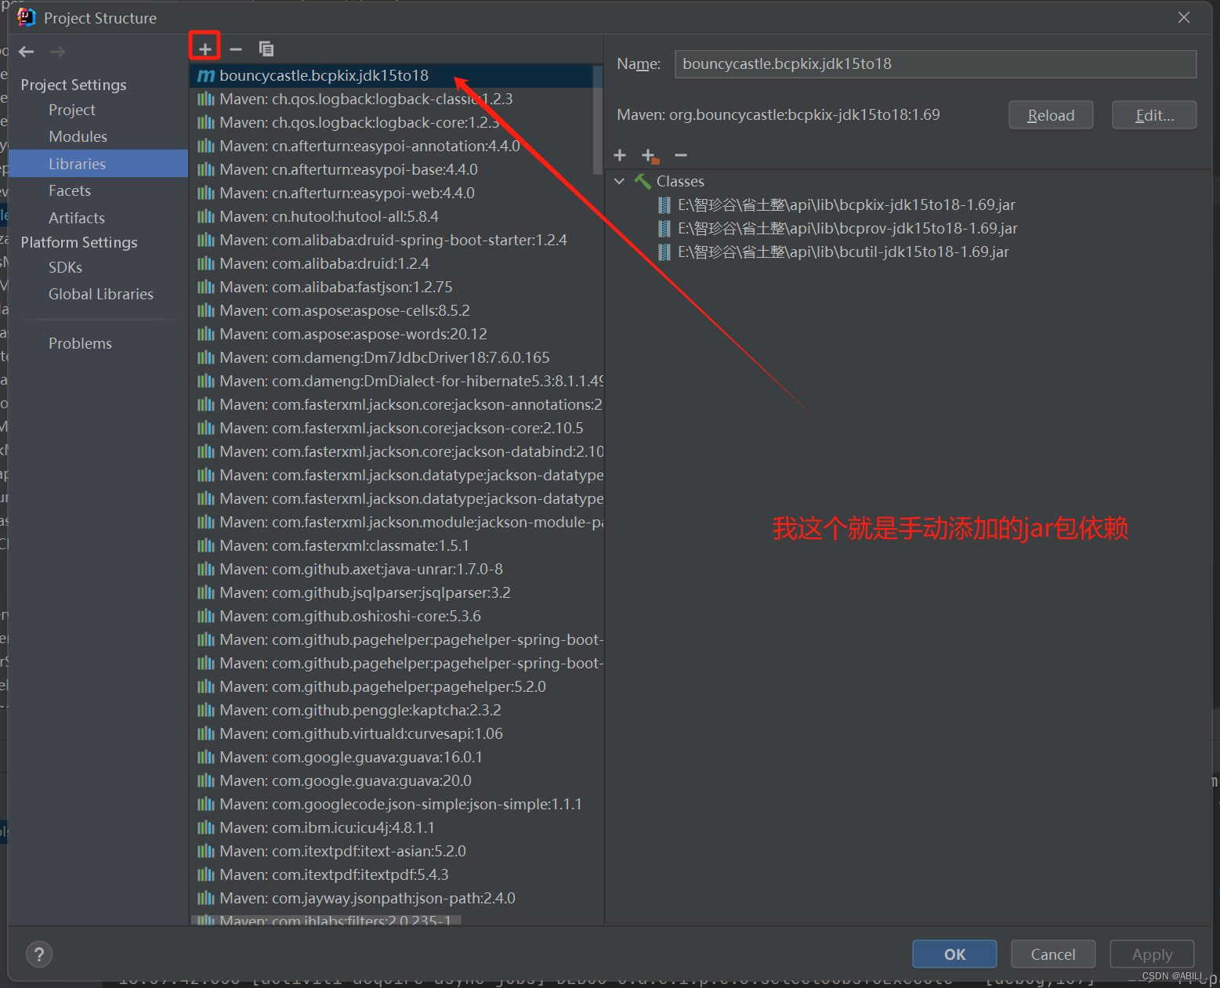The image size is (1220, 988).
Task: Open SDKs under Platform Settings
Action: coord(65,267)
